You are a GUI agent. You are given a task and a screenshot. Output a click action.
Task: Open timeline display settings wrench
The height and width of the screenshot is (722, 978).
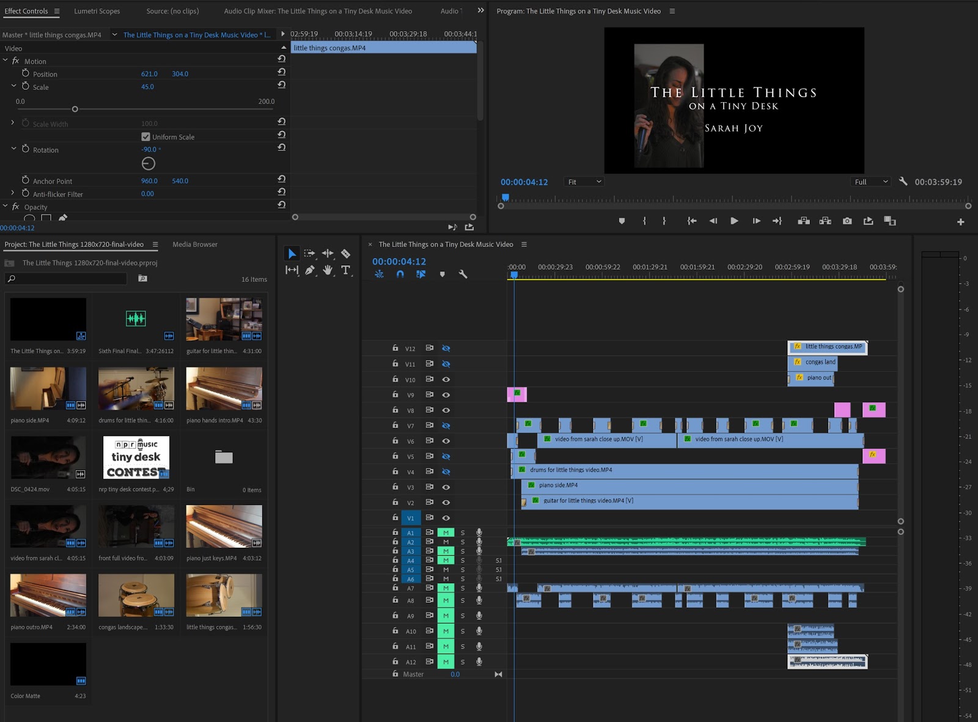(463, 274)
